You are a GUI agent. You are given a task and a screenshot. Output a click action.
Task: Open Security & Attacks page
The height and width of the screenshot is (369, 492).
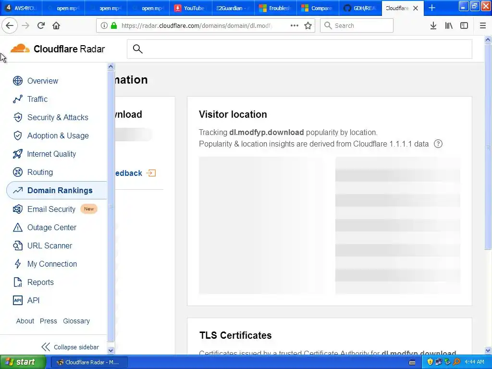[58, 117]
